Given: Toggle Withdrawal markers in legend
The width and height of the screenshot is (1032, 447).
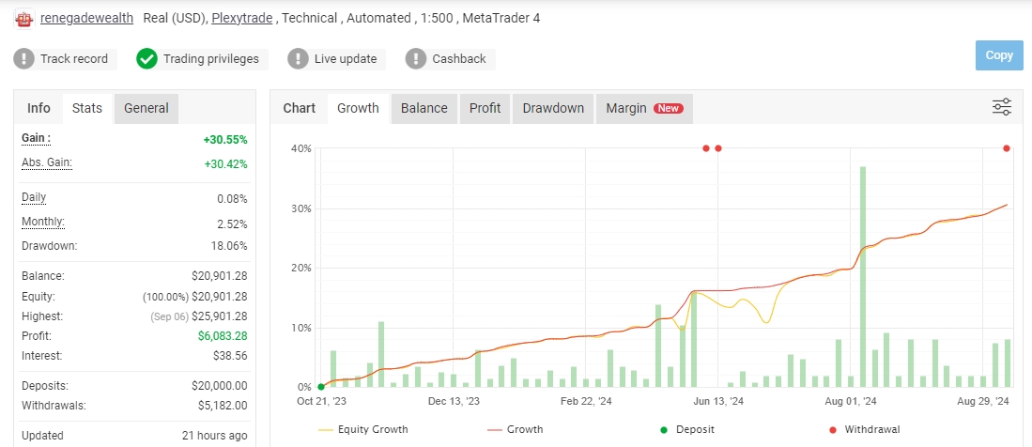Looking at the screenshot, I should pos(865,430).
